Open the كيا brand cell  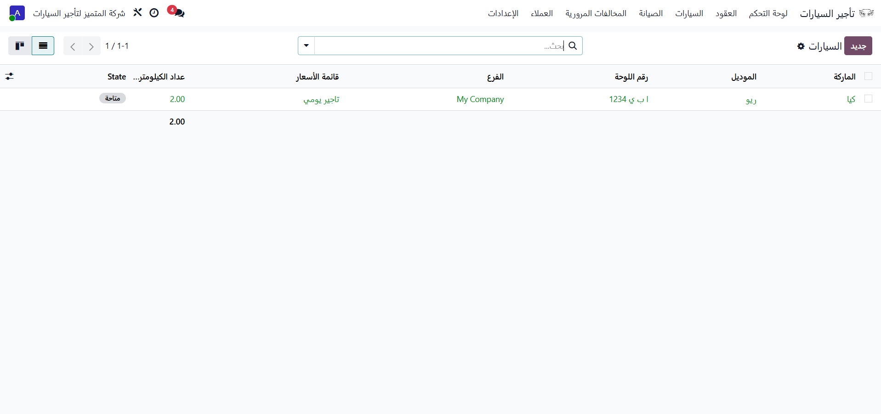point(851,99)
